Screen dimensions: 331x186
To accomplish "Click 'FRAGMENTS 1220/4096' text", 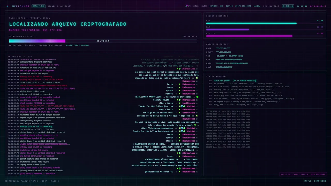I will [50, 45].
